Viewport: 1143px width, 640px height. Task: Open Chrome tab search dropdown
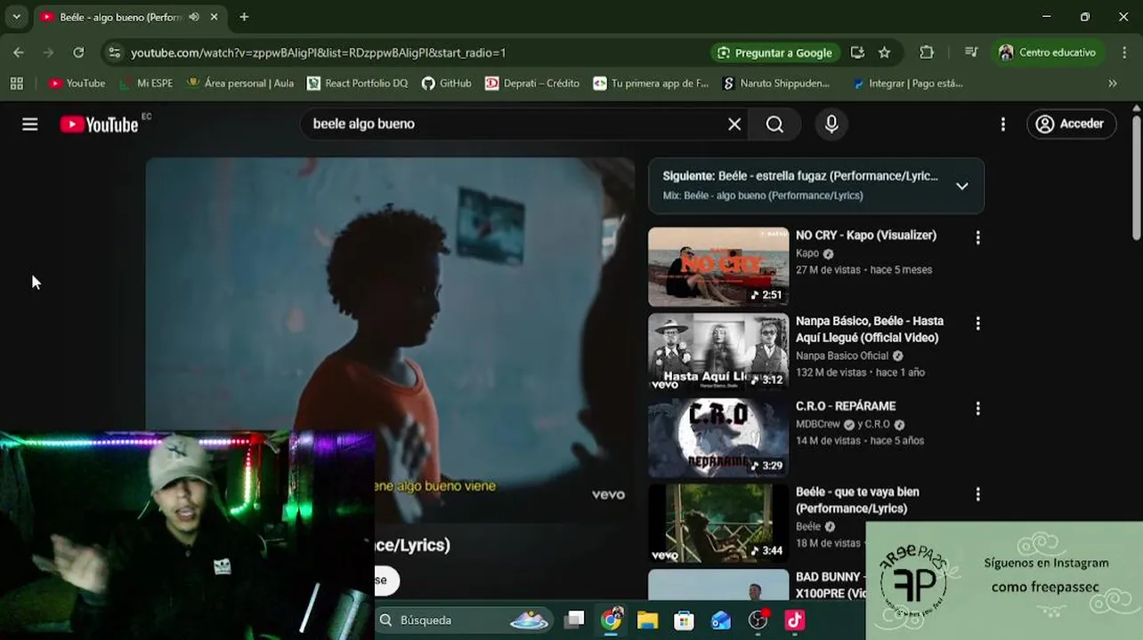(16, 17)
